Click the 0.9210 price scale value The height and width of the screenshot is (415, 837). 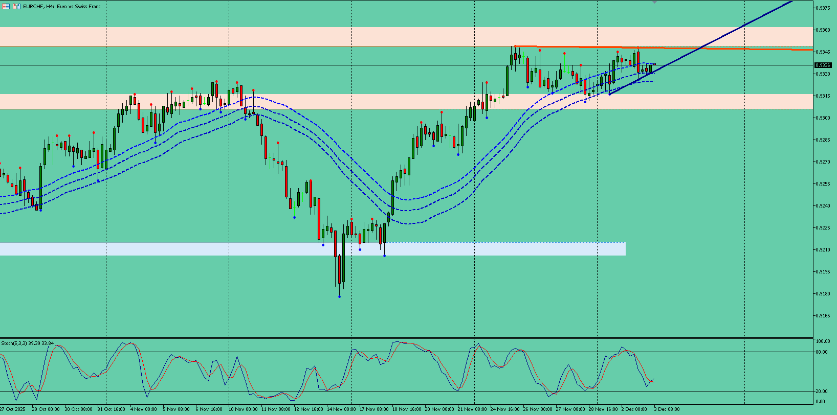[823, 250]
